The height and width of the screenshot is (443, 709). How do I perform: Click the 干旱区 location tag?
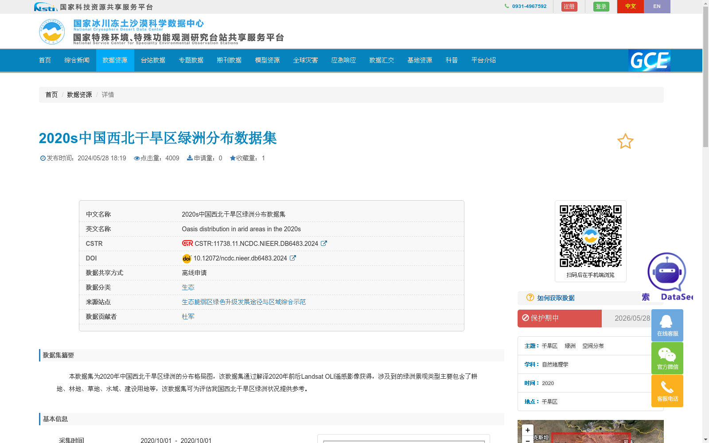pos(549,402)
